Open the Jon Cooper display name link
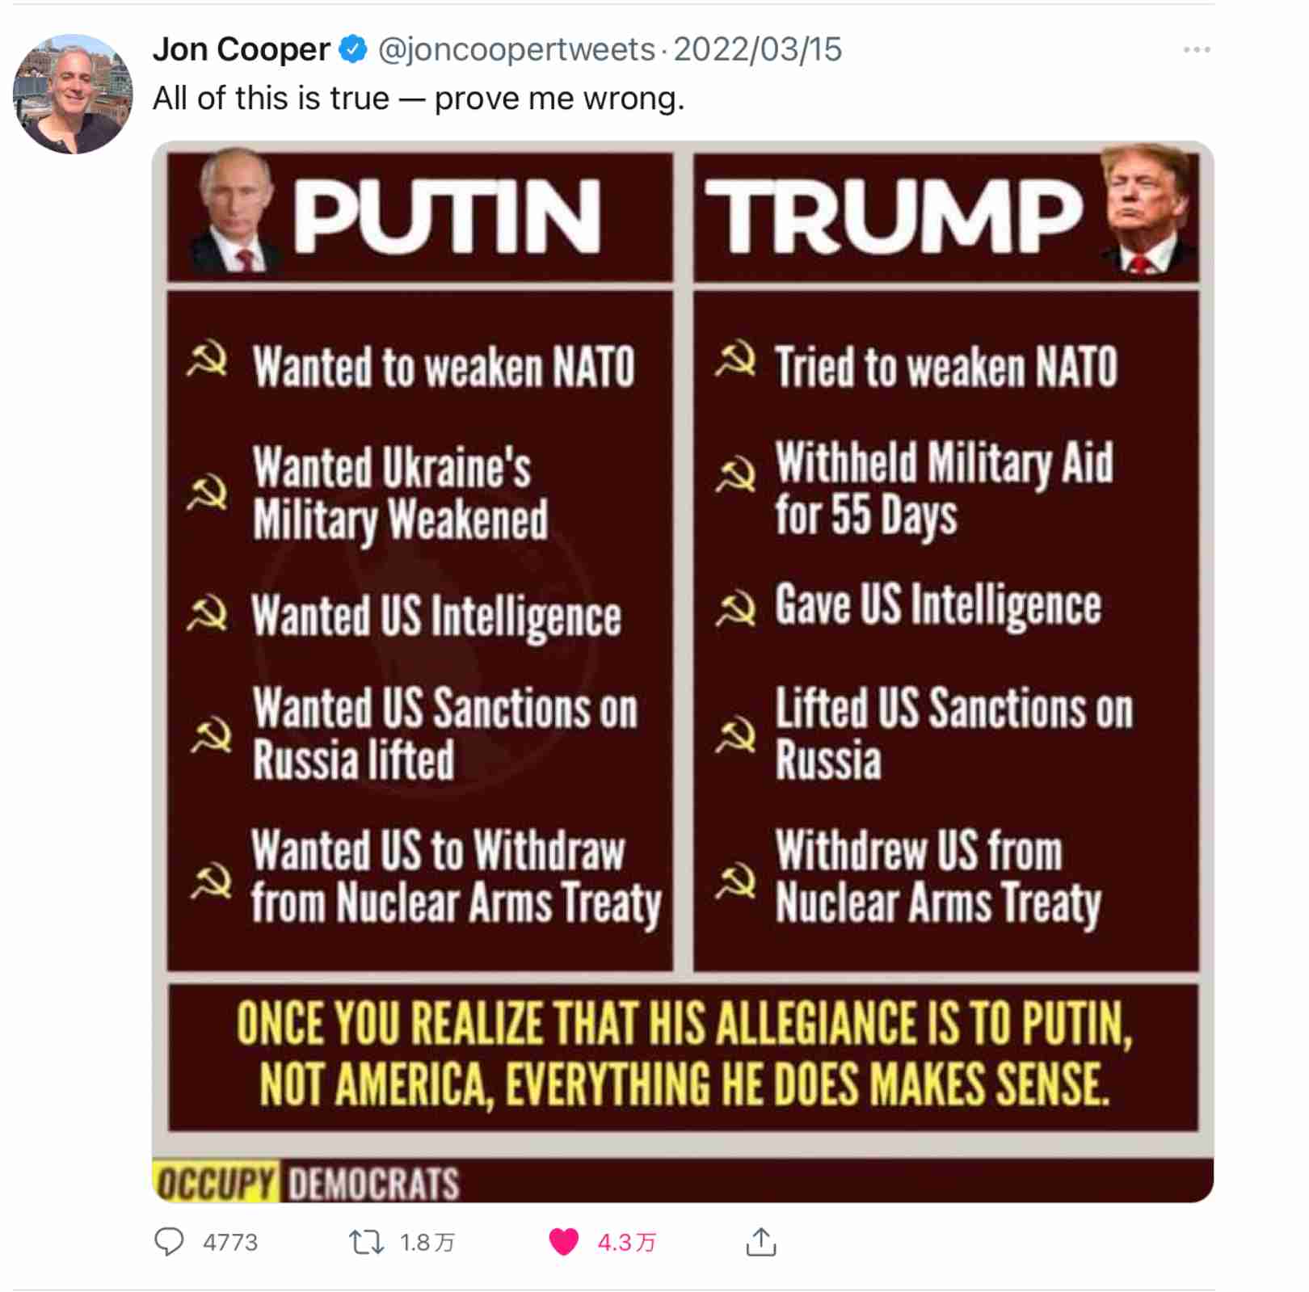 241,49
